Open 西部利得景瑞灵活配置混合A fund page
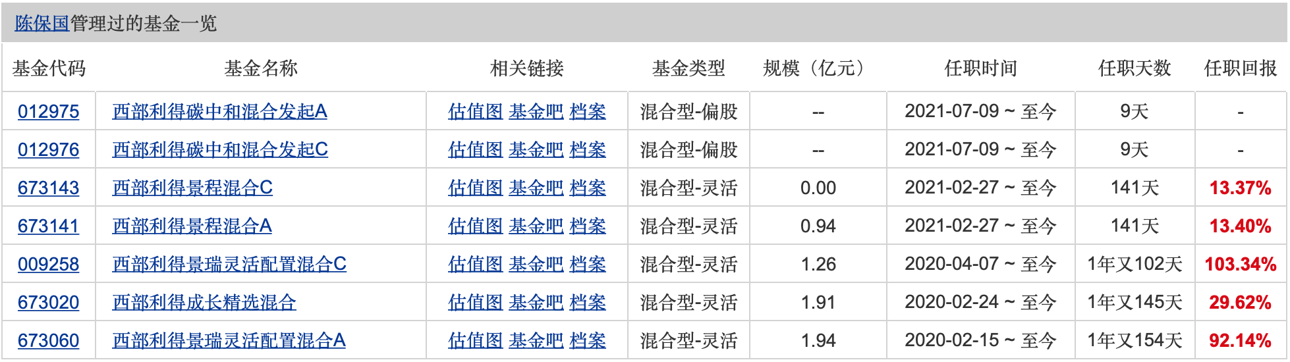 (x=229, y=340)
